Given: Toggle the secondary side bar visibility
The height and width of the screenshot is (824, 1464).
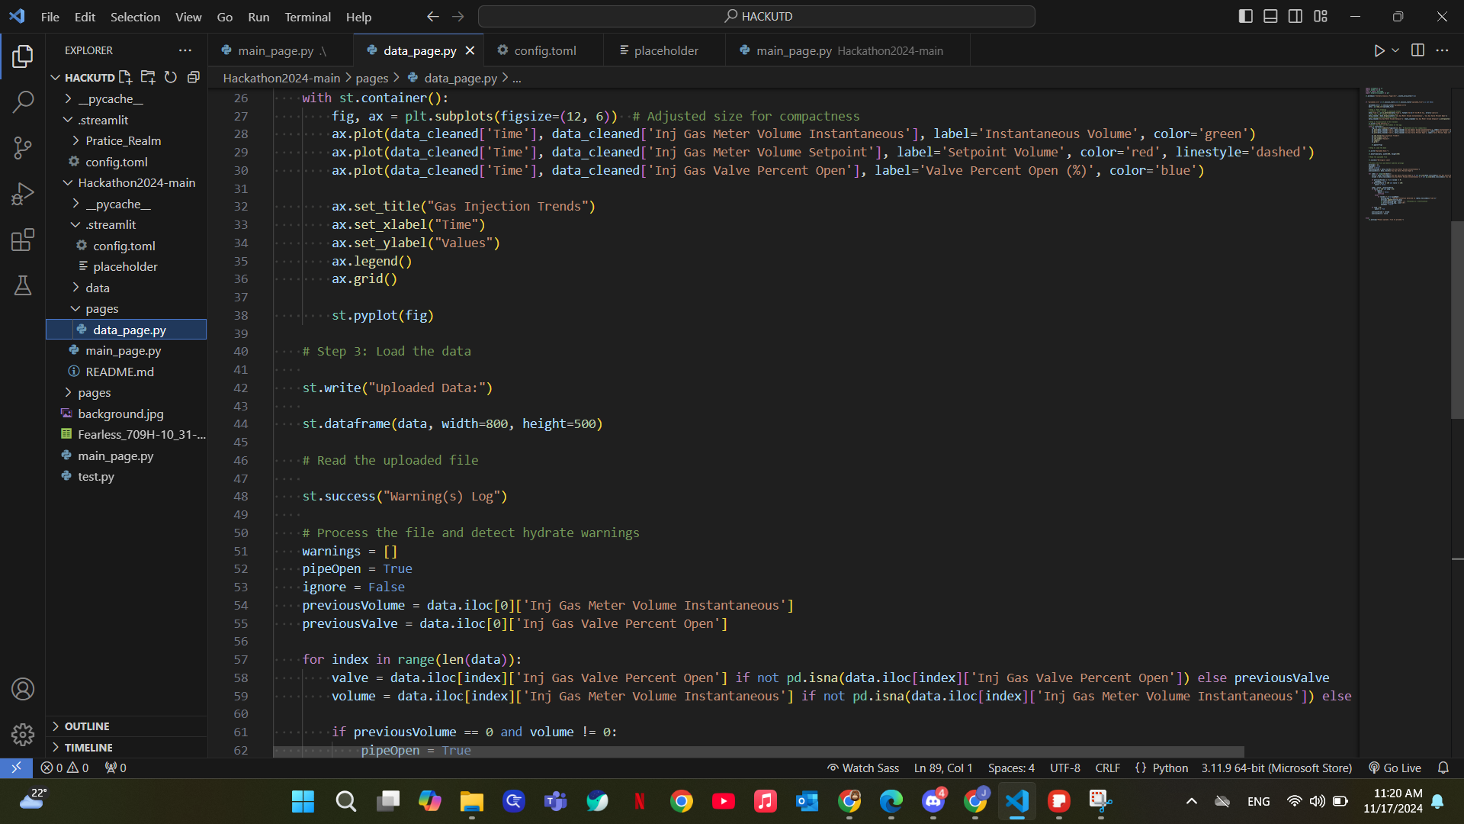Looking at the screenshot, I should [1295, 16].
